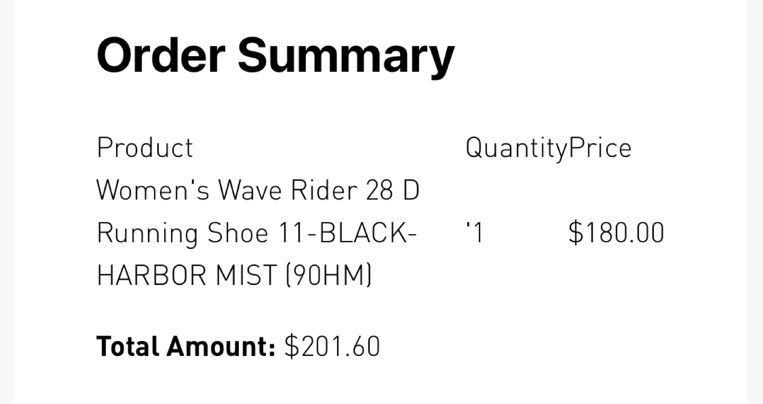Click the word Order in the heading

(x=161, y=55)
